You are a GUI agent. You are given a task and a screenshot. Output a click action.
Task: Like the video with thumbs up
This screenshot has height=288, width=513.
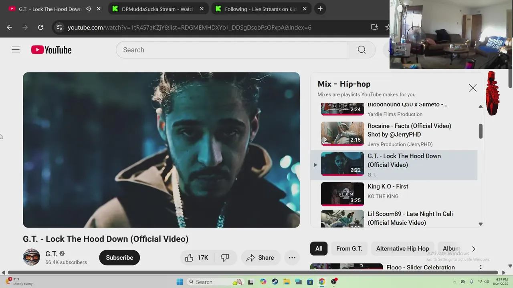pyautogui.click(x=197, y=258)
